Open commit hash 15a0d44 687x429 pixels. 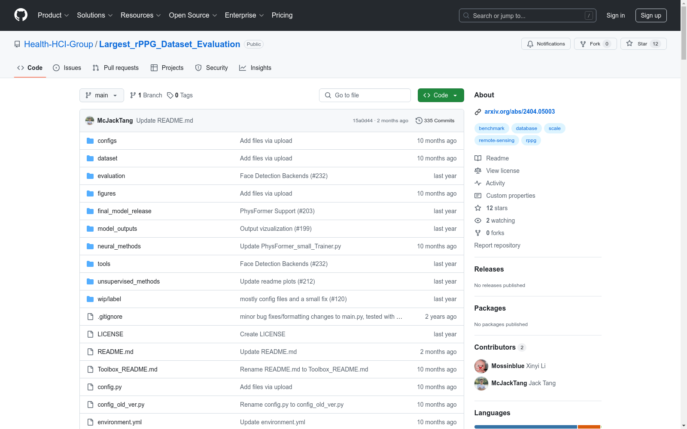click(363, 121)
